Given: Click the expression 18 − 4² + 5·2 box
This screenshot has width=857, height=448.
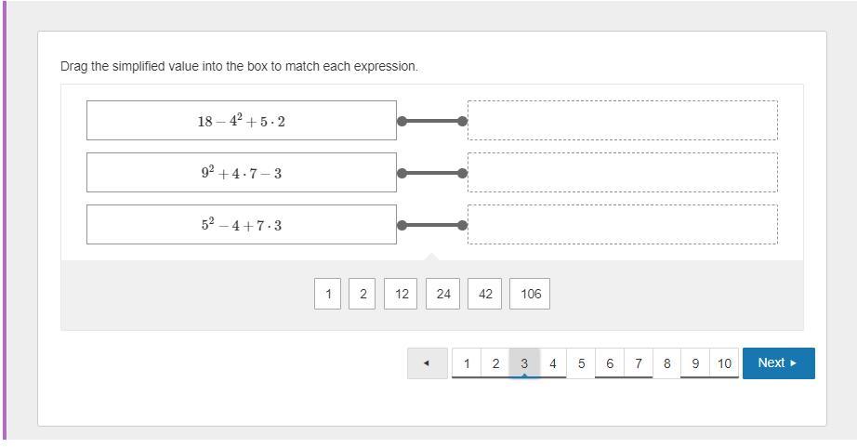Looking at the screenshot, I should pyautogui.click(x=242, y=121).
